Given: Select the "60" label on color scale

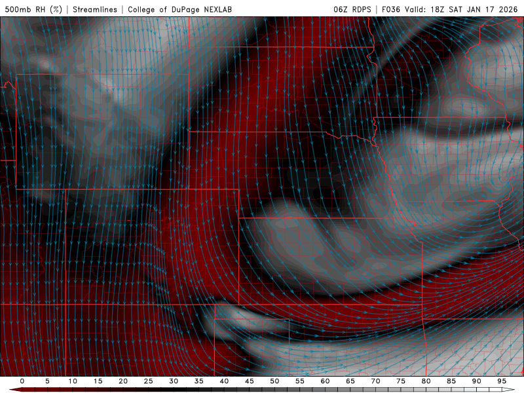Looking at the screenshot, I should coord(325,381).
